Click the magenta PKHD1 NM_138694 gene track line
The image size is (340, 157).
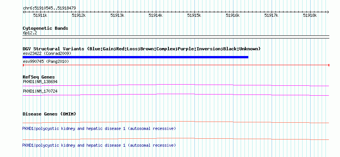click(x=176, y=85)
